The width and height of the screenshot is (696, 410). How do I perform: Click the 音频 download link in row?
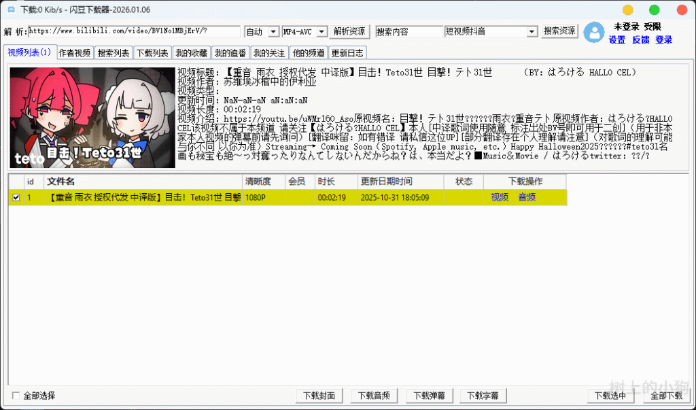[527, 198]
